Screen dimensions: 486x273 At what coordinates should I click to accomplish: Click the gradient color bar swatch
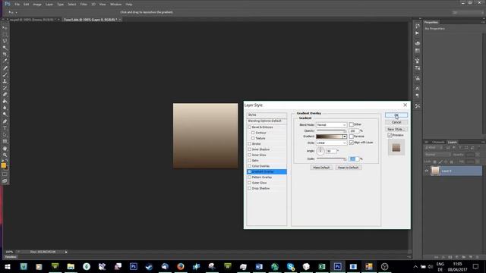click(329, 136)
